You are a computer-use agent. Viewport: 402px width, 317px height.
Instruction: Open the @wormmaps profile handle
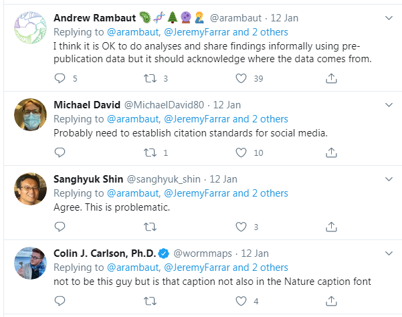[202, 253]
